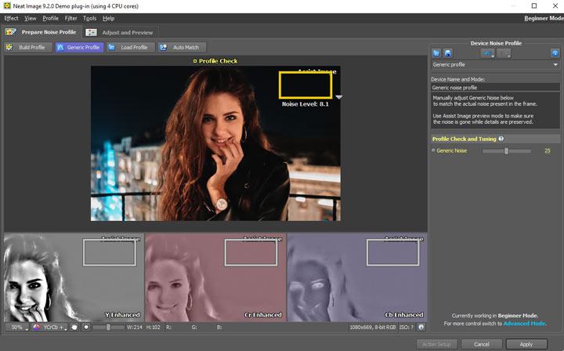Toggle the Generic Noise radio button
The image size is (564, 351).
(x=433, y=150)
